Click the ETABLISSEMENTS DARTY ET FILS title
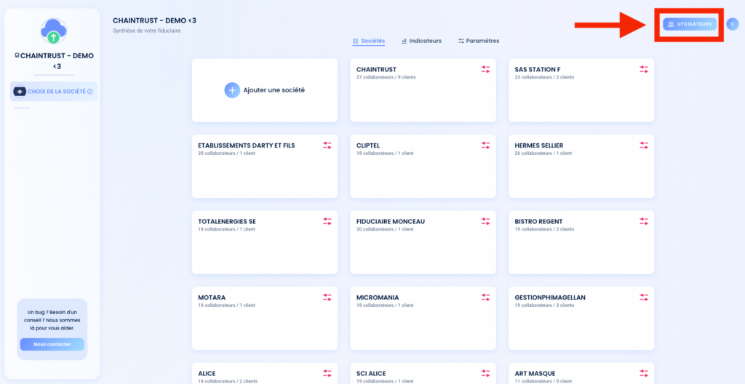745x384 pixels. pos(247,145)
